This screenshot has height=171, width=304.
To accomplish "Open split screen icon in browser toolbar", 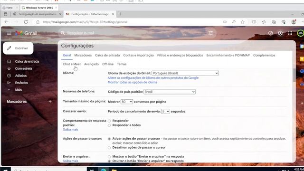I will click(254, 22).
